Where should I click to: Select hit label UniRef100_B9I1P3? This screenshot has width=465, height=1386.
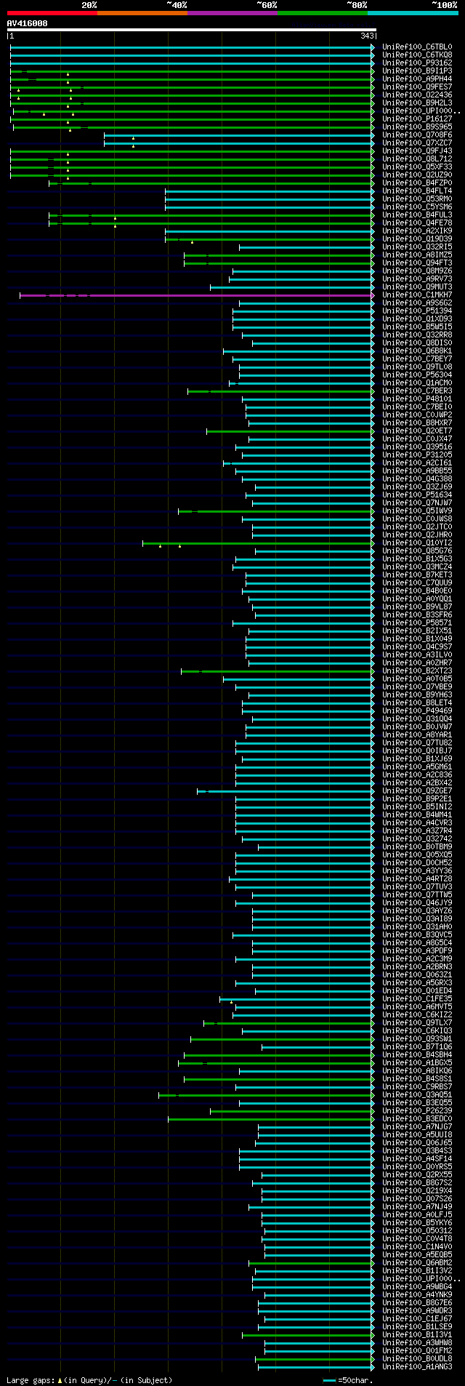[417, 71]
